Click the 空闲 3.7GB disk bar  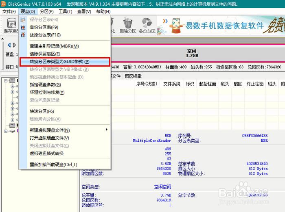coord(192,53)
